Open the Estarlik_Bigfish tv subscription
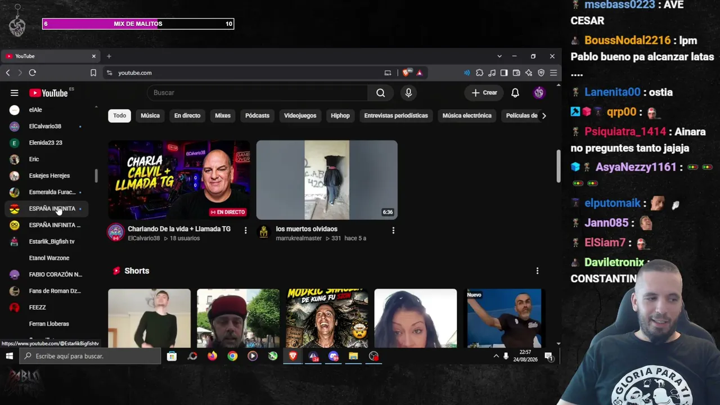The image size is (720, 405). point(46,241)
